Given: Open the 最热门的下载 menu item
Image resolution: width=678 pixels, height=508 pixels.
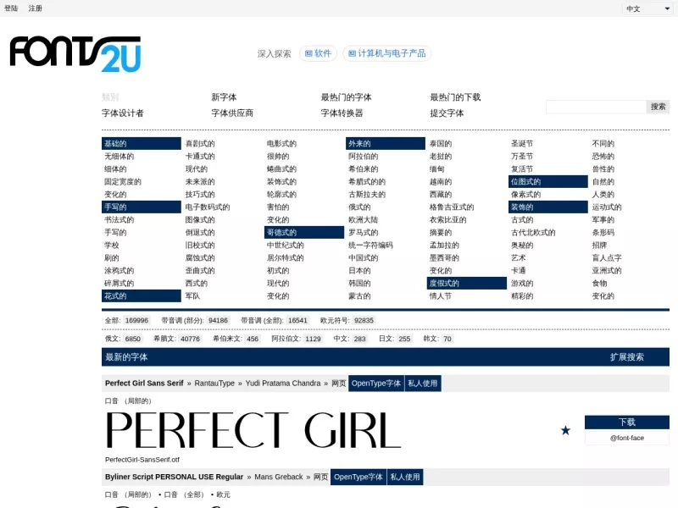Looking at the screenshot, I should [455, 97].
